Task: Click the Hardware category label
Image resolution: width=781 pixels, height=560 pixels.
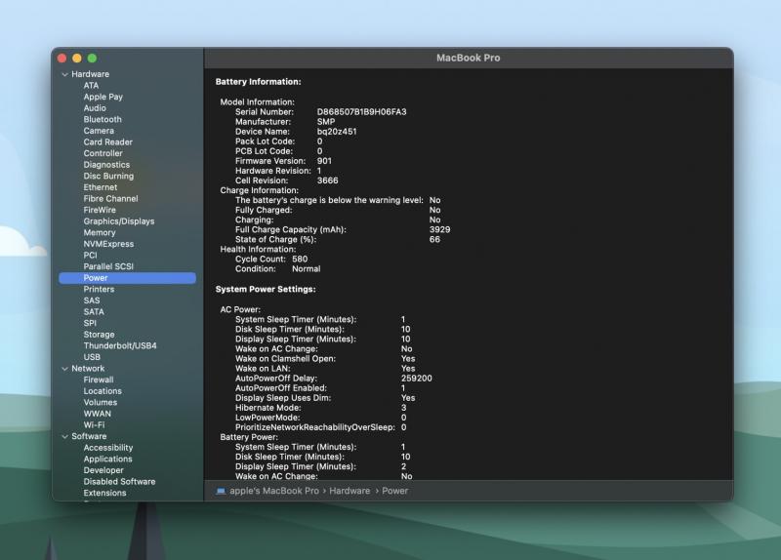Action: pyautogui.click(x=90, y=74)
